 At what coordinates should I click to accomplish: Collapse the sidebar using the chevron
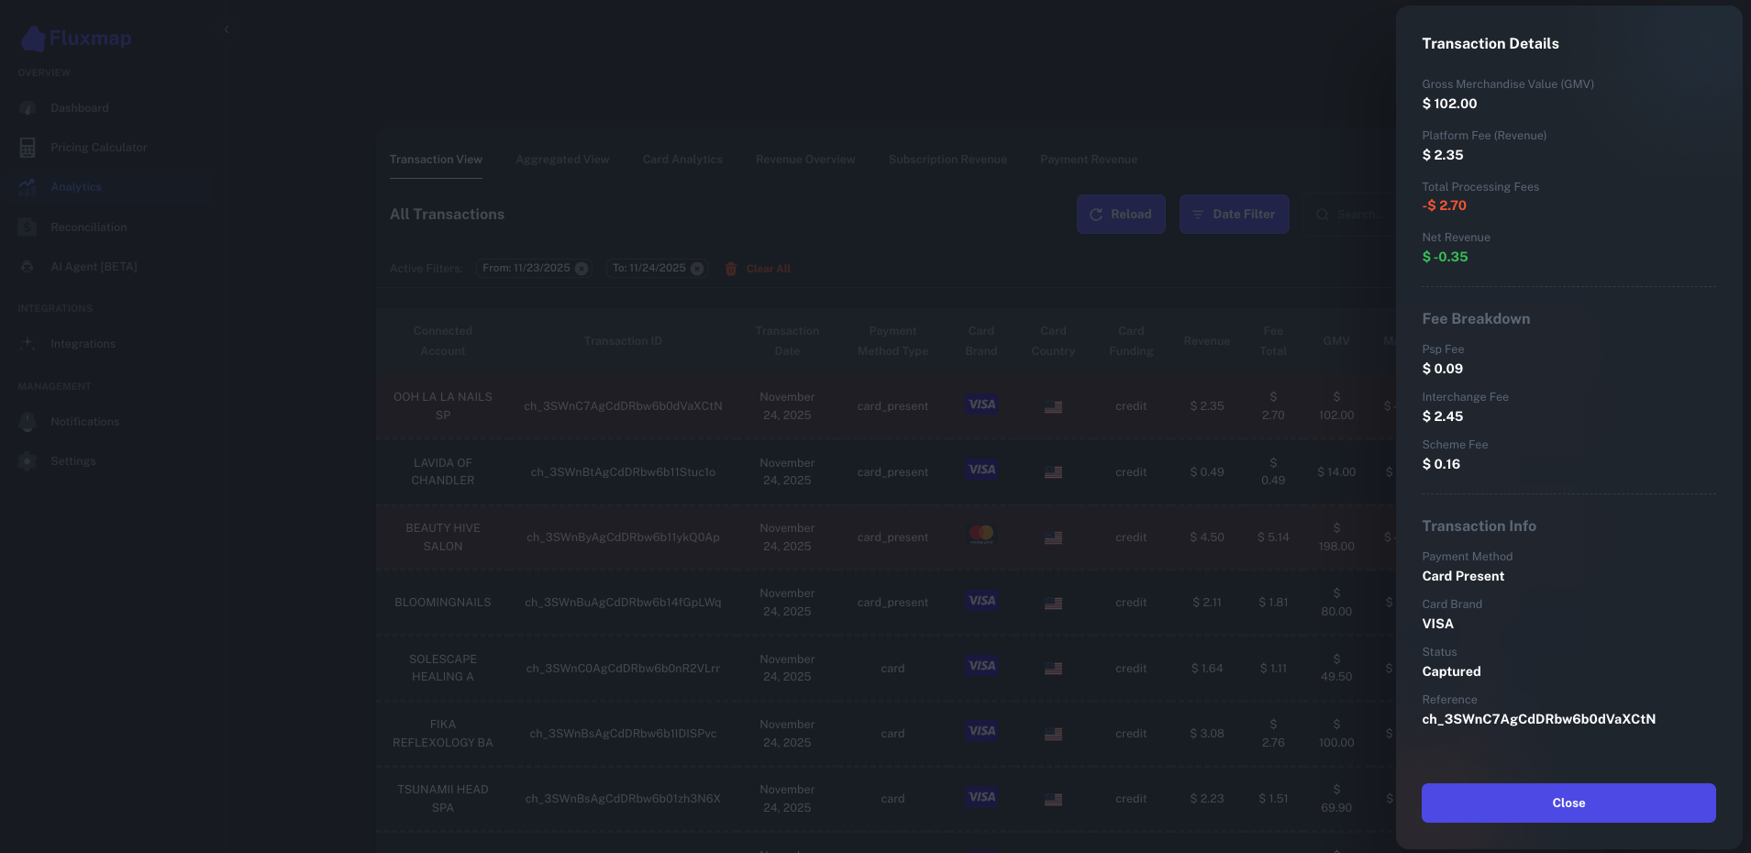pos(227,29)
